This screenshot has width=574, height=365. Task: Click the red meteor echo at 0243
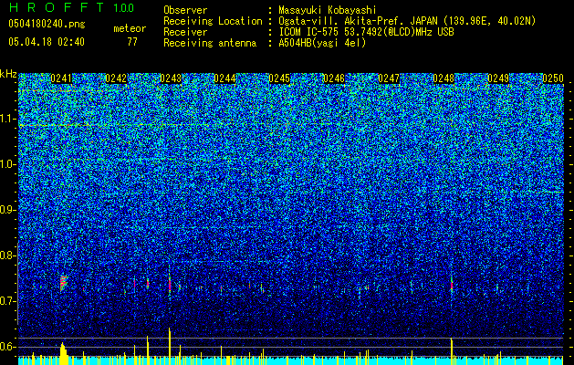[x=170, y=284]
